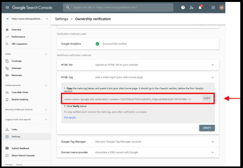Viewport: 243px width, 168px height.
Task: Click Submit feedback in sidebar
Action: point(20,148)
